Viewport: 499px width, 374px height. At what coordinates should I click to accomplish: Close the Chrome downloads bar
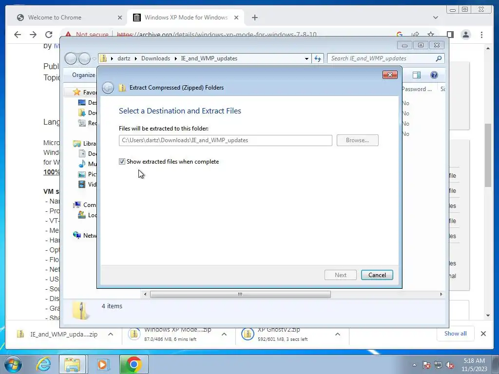pos(483,334)
